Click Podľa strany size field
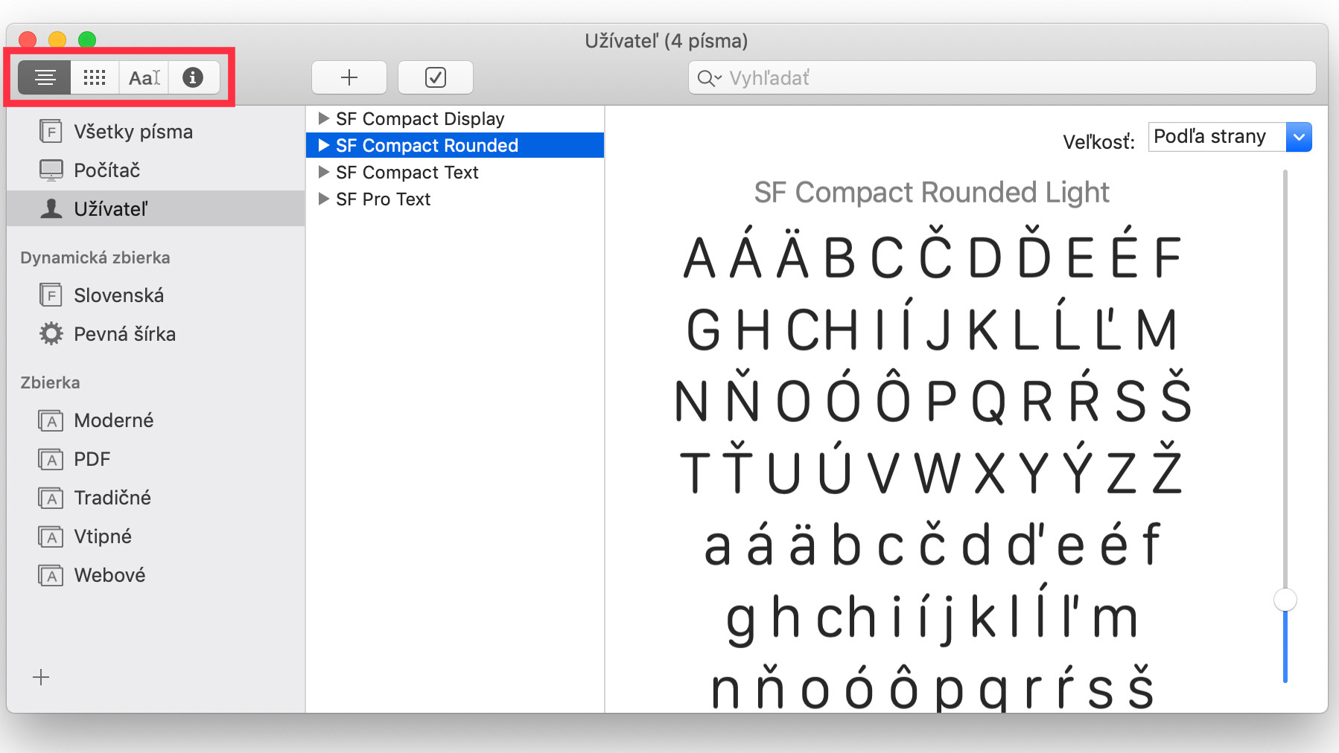The width and height of the screenshot is (1339, 753). coord(1218,137)
